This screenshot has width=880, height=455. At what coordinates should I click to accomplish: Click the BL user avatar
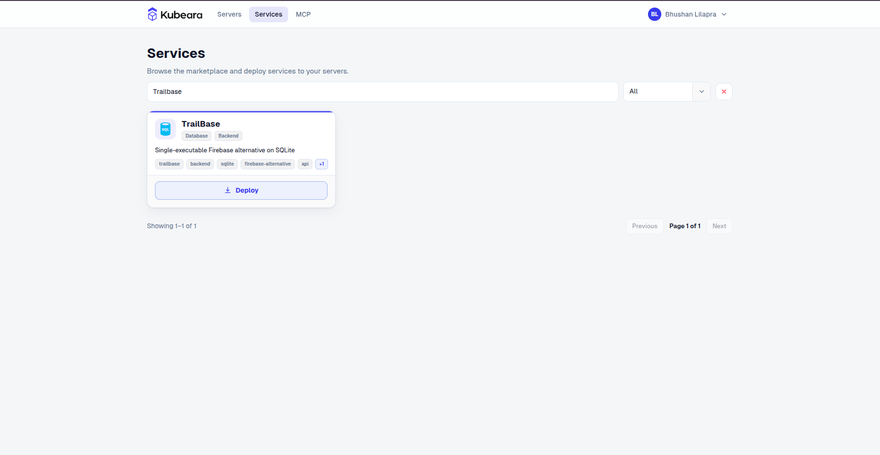[655, 14]
